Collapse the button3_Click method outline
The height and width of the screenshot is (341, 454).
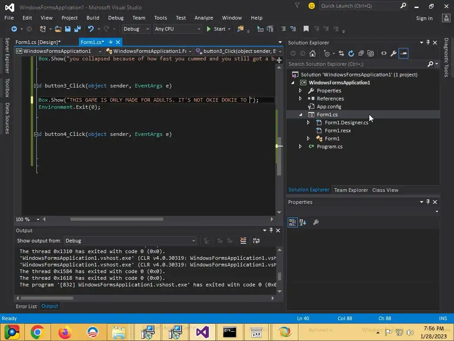(36, 86)
